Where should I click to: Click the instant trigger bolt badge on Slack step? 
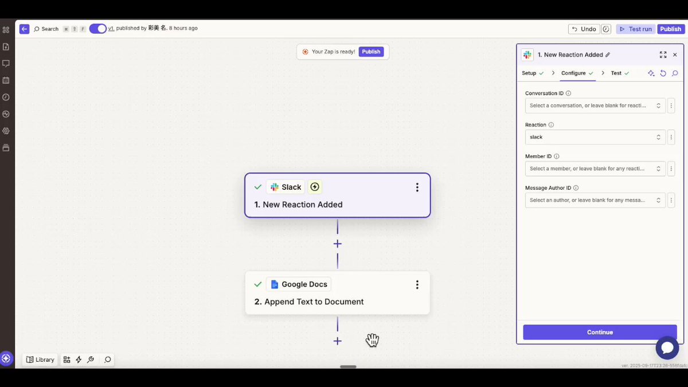[315, 187]
